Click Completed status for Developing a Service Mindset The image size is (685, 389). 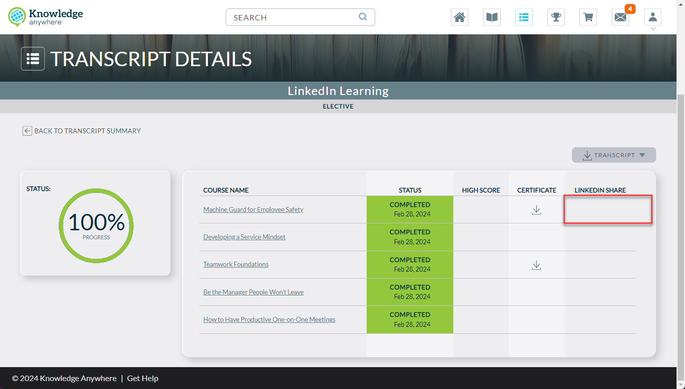click(x=410, y=237)
